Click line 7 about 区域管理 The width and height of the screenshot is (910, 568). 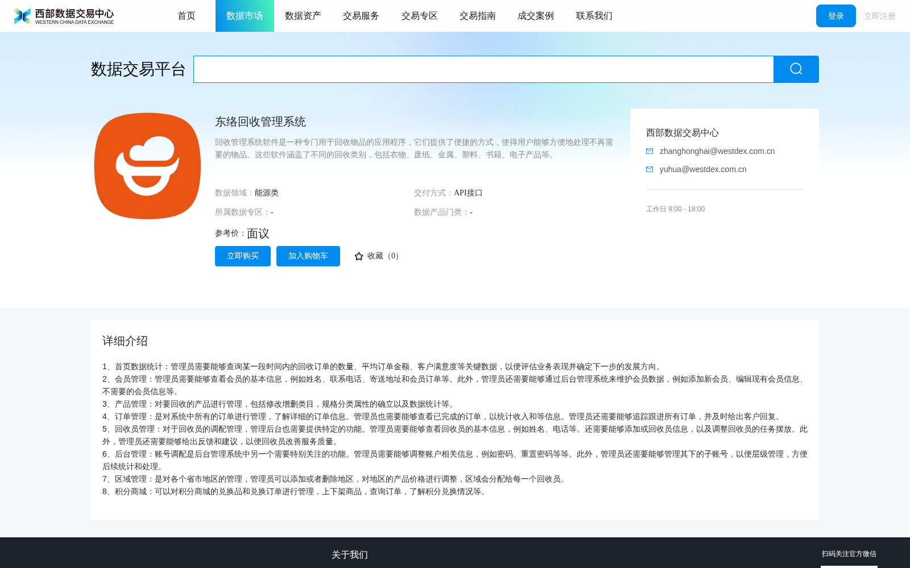(336, 479)
